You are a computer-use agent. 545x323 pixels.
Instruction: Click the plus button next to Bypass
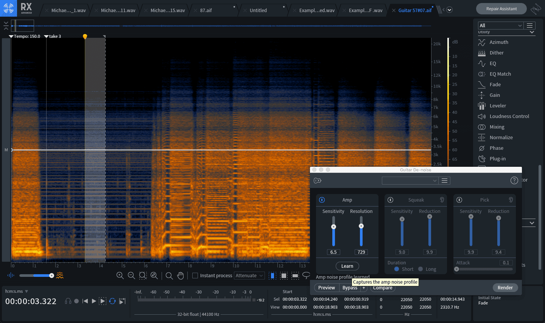364,288
